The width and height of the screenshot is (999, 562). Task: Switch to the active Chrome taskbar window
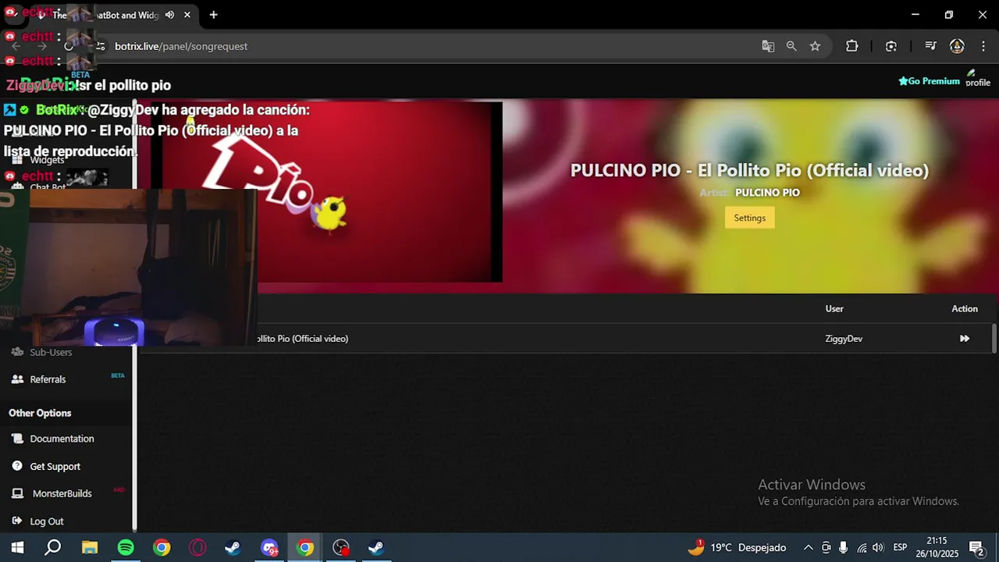coord(305,548)
